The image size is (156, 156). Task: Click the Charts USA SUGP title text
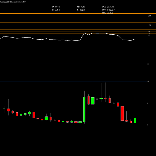[x=18, y=2]
